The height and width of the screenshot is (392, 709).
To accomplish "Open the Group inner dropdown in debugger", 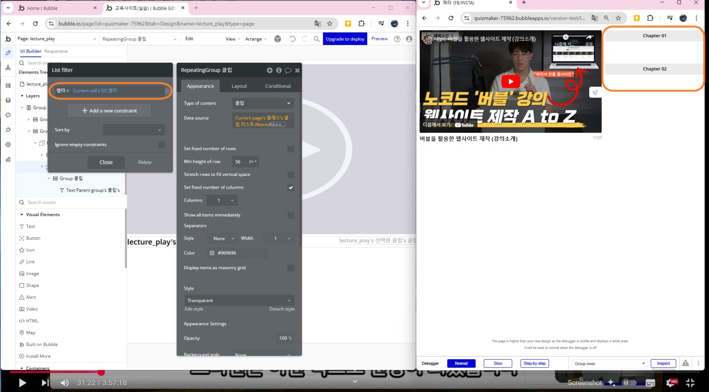I will point(609,363).
